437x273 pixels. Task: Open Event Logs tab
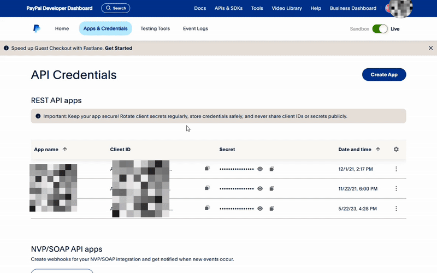(x=196, y=28)
